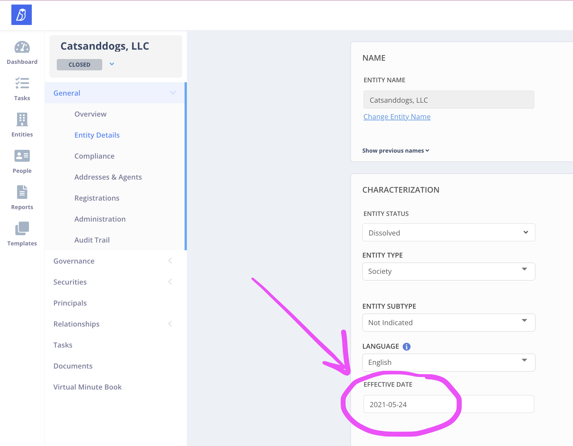This screenshot has height=446, width=573.
Task: Expand Show previous names
Action: tap(395, 151)
